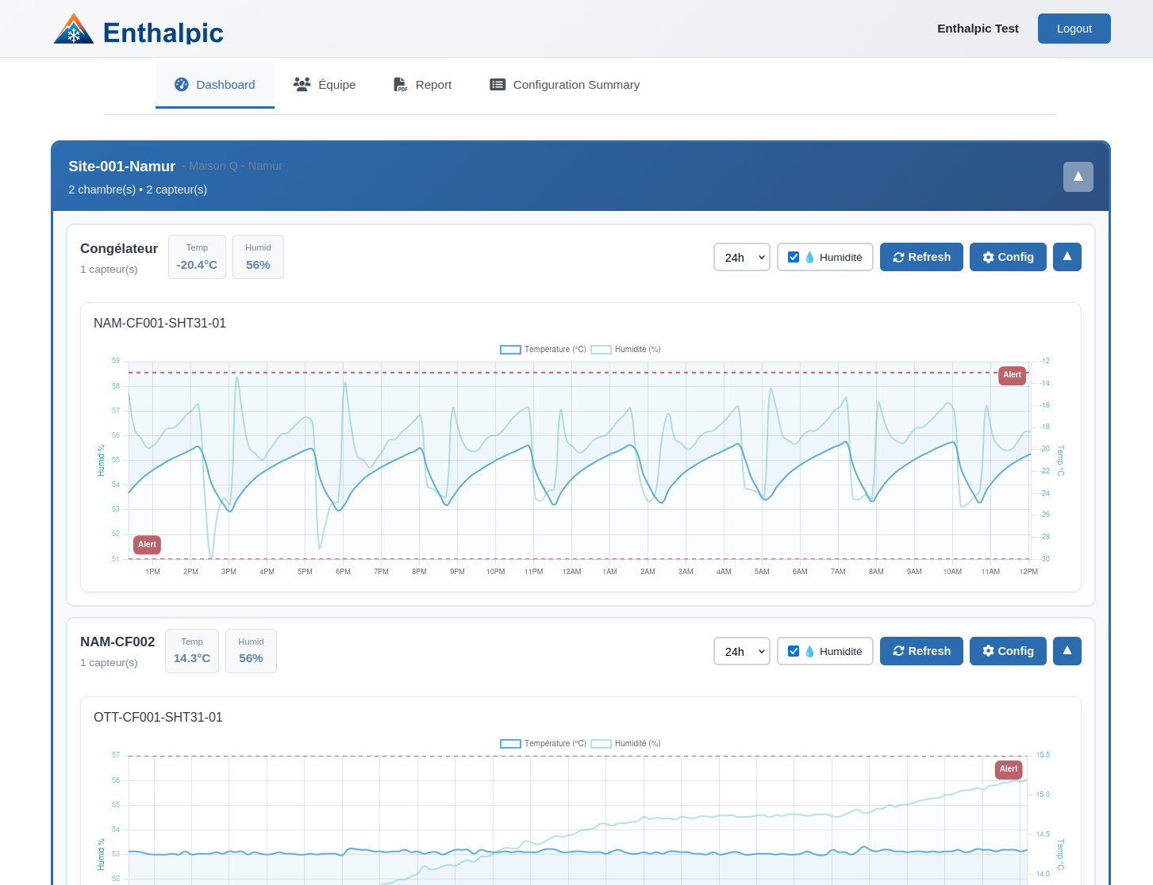The height and width of the screenshot is (885, 1153).
Task: Click the water droplet icon next to Humidité
Action: [810, 257]
